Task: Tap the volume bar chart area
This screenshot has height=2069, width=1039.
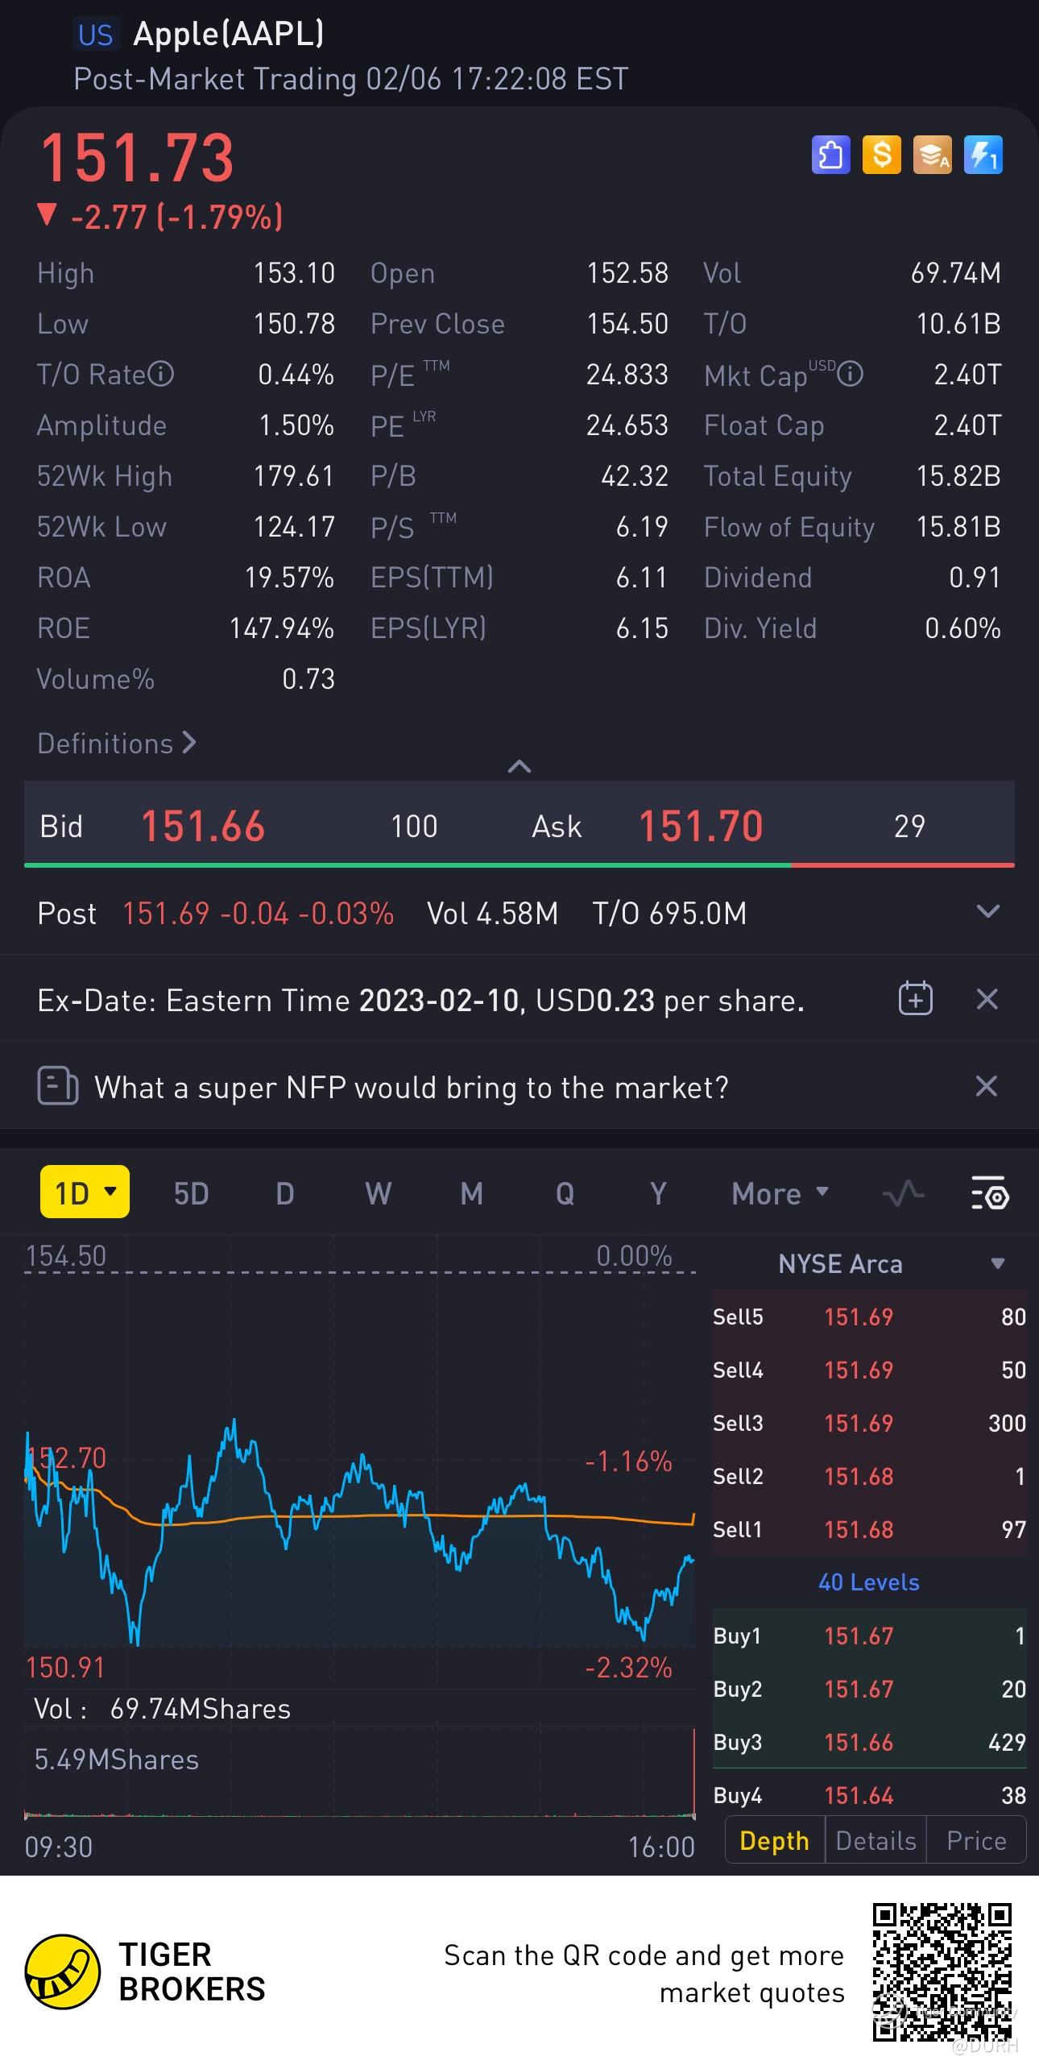Action: pyautogui.click(x=359, y=1773)
